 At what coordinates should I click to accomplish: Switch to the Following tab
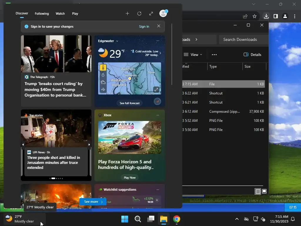(x=42, y=14)
